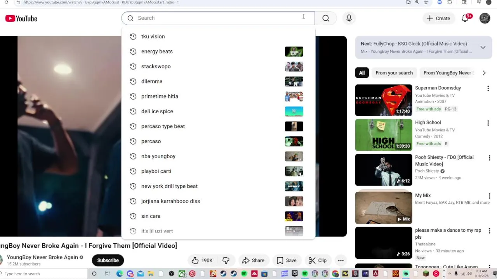Open options for My Mix
The width and height of the screenshot is (497, 279).
click(489, 196)
